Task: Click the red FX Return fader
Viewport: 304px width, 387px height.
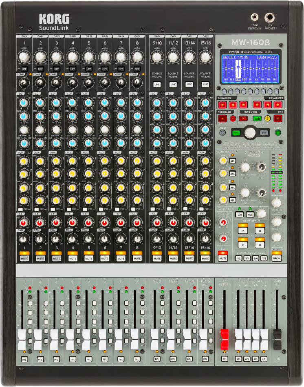Action: (x=225, y=339)
